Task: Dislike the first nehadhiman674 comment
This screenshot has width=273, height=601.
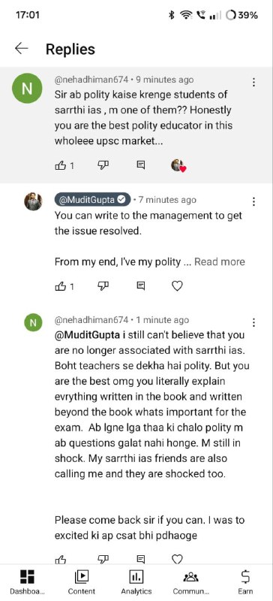Action: [x=103, y=165]
